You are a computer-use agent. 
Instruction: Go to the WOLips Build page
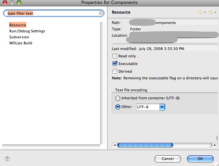pyautogui.click(x=21, y=43)
